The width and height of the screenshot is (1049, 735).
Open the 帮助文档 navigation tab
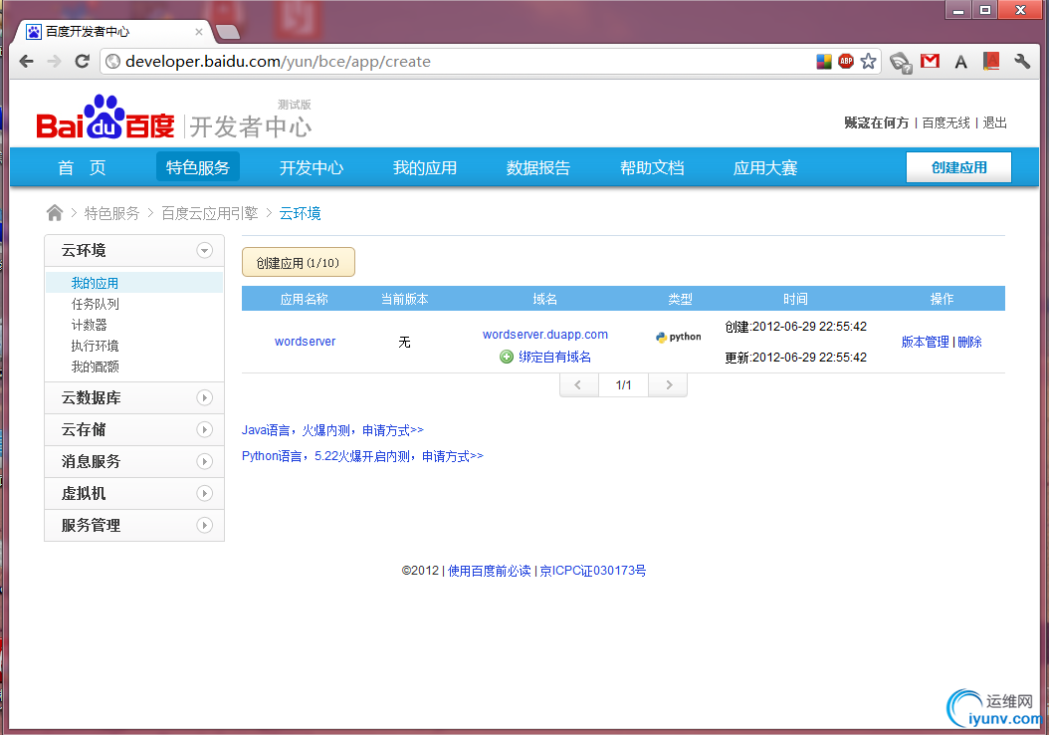pos(652,167)
